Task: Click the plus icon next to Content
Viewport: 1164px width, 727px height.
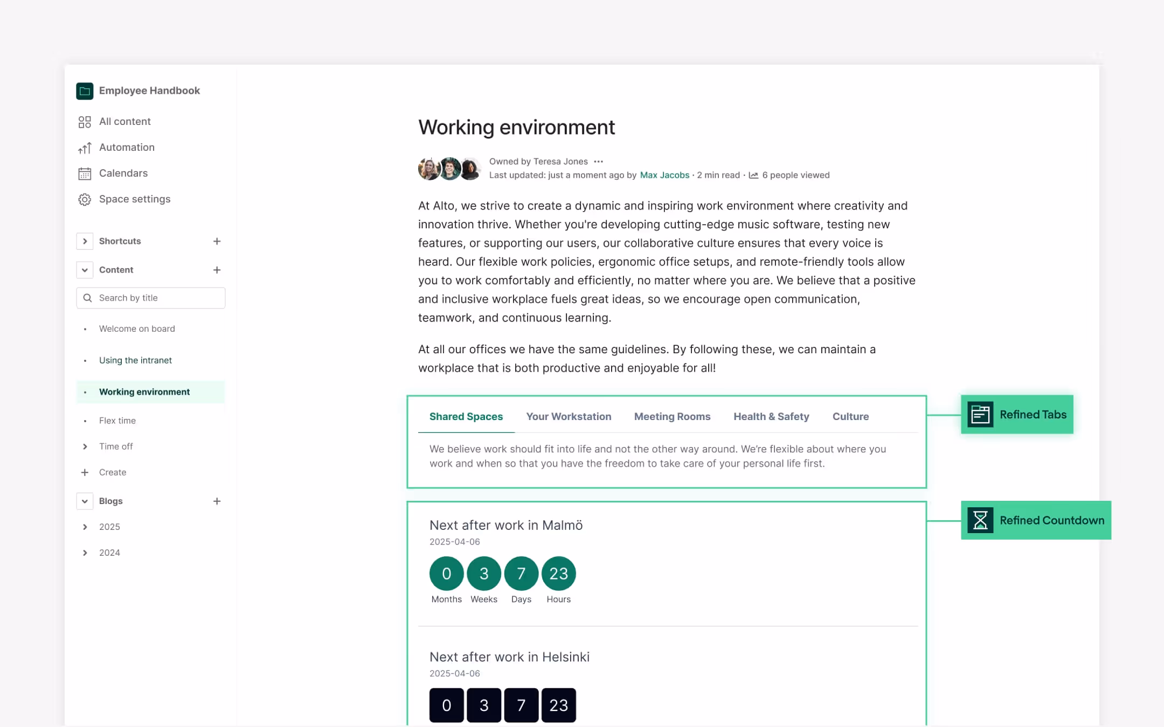Action: pos(217,269)
